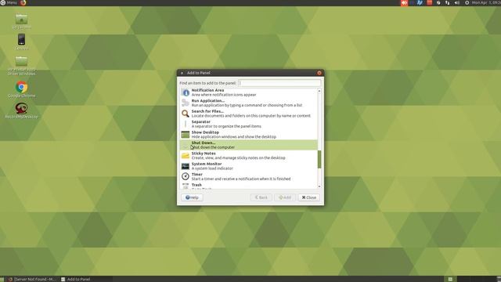Click 'Area where notification icons appear' description
The height and width of the screenshot is (282, 501).
224,95
